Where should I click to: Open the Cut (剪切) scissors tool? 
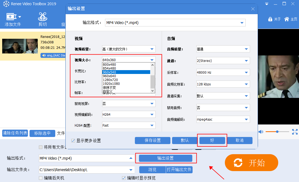[42, 17]
